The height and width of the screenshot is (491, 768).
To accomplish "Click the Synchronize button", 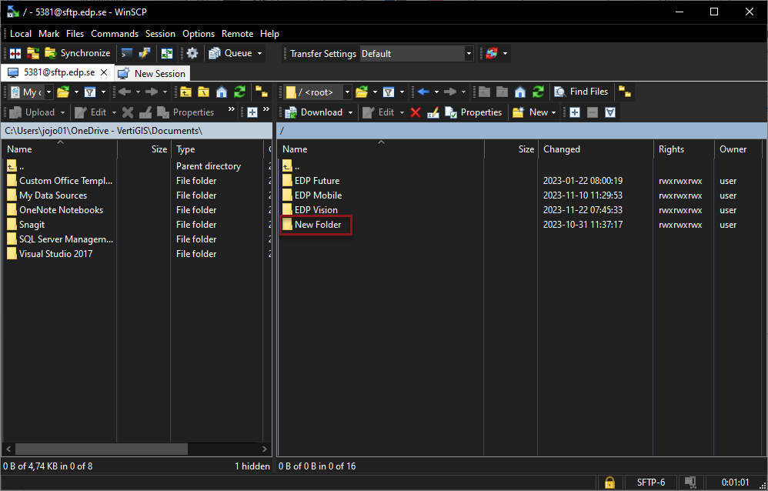I will [x=78, y=53].
